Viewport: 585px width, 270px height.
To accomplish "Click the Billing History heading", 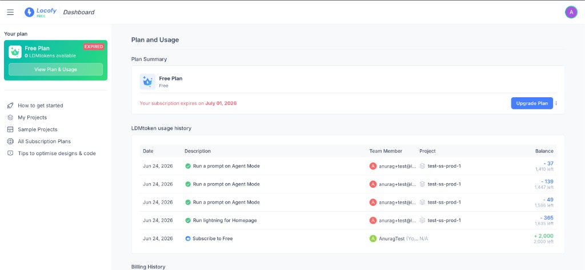I will pos(148,267).
